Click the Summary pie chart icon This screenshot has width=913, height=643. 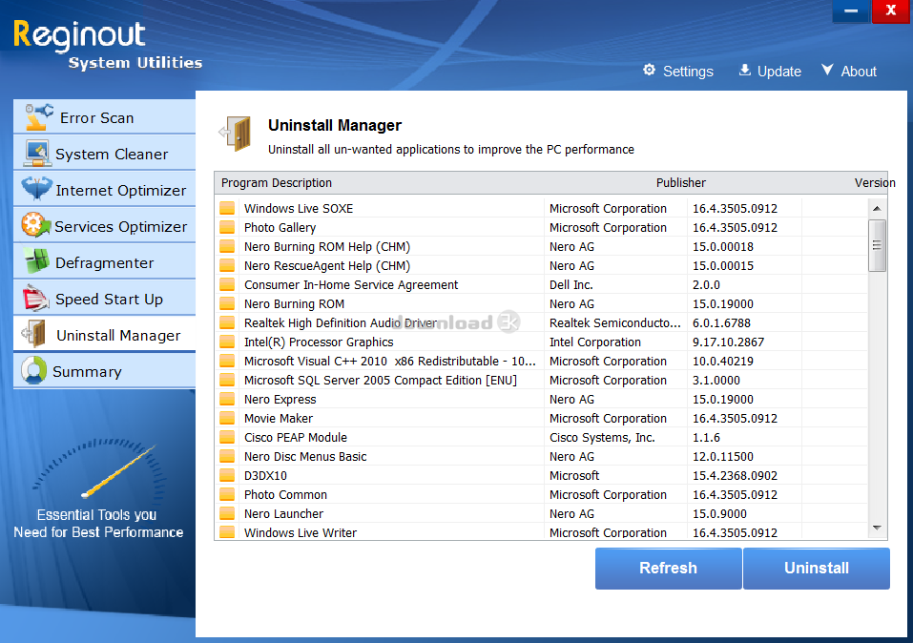33,371
